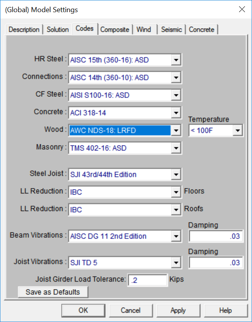Click the 'TMS 402-16: ASD' value

click(98, 148)
